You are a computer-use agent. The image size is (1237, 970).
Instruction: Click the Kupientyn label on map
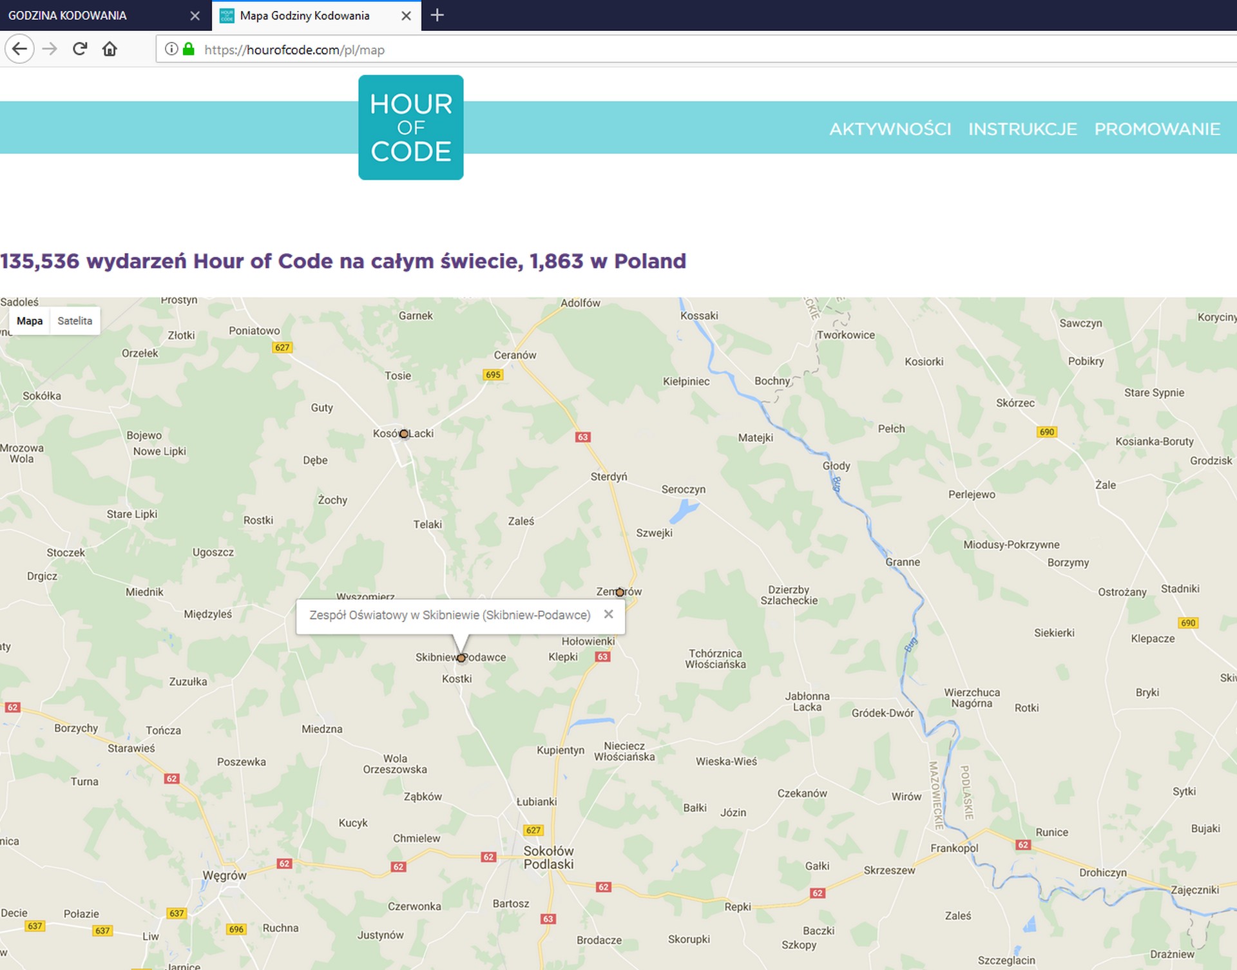coord(561,750)
